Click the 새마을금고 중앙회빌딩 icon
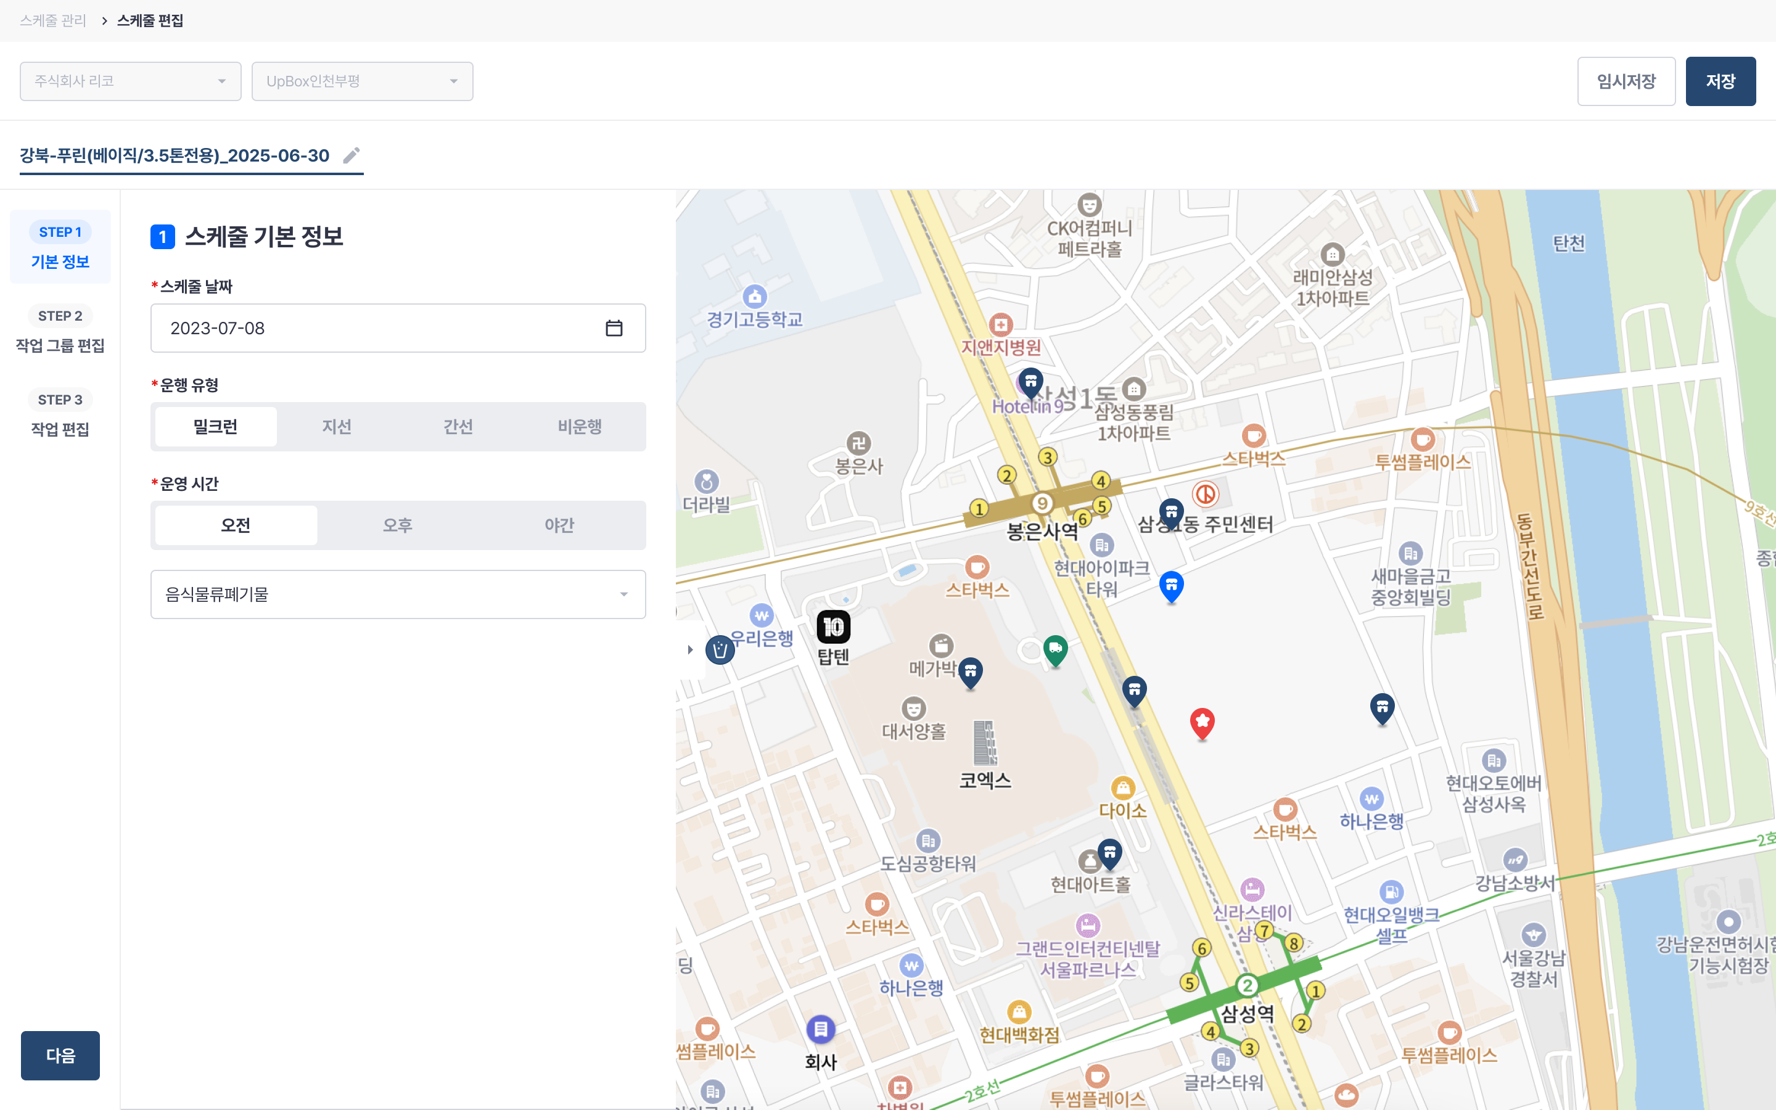 pos(1410,553)
